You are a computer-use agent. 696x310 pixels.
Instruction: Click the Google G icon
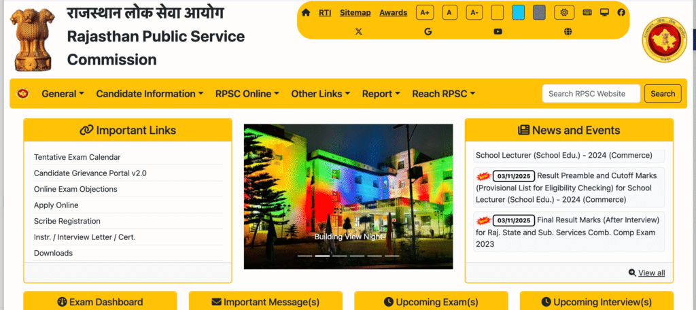tap(428, 31)
